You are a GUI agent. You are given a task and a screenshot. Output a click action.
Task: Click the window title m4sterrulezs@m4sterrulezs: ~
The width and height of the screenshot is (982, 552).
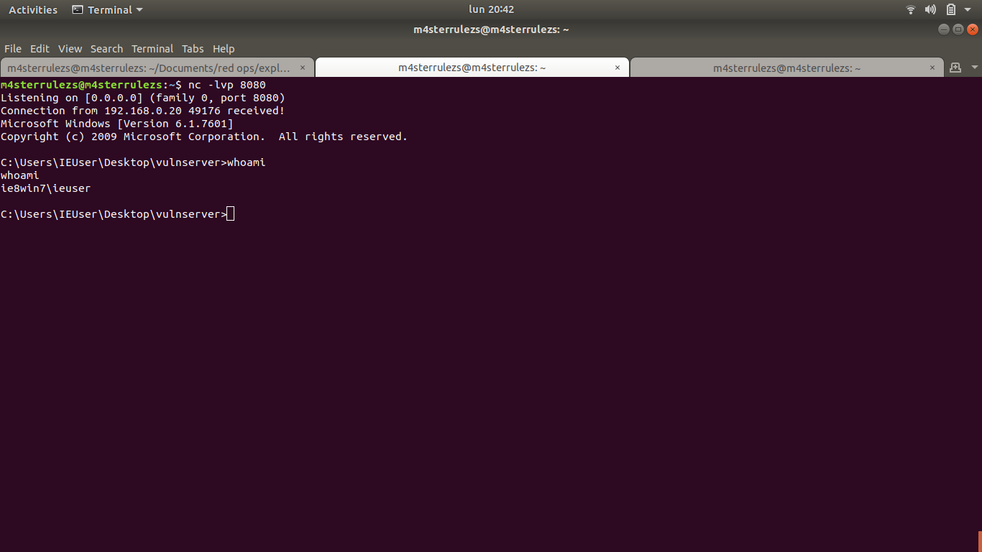point(491,29)
